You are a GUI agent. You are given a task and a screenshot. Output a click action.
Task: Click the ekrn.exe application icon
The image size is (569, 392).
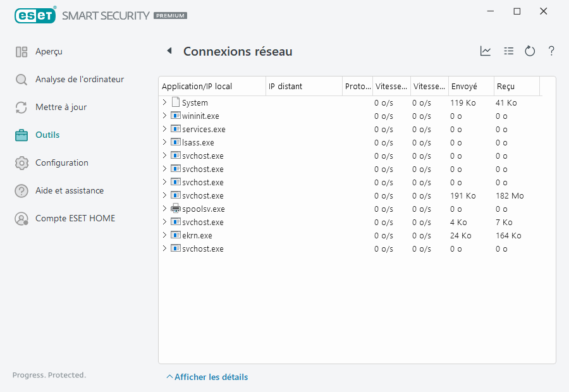click(x=176, y=235)
